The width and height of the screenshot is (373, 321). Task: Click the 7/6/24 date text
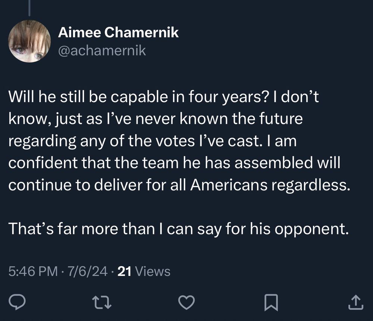coord(87,272)
